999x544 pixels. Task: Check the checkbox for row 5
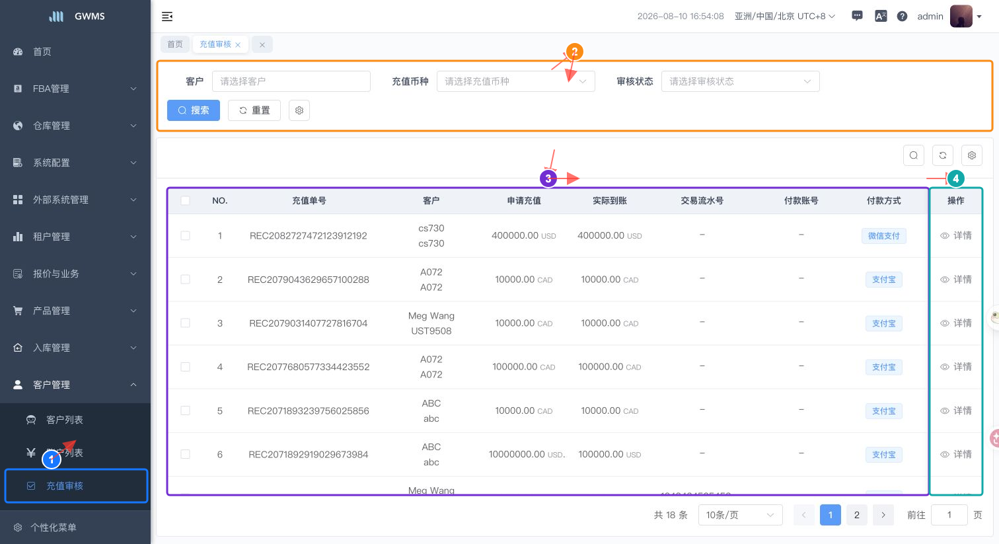[185, 410]
